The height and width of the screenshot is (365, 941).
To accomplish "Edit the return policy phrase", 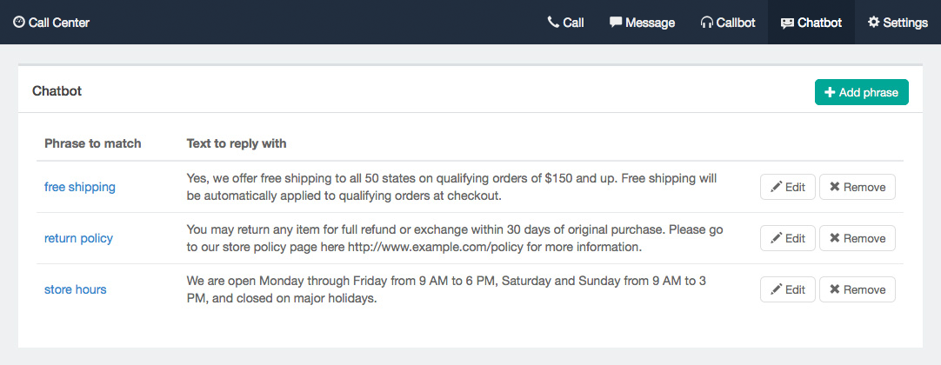I will coord(787,238).
